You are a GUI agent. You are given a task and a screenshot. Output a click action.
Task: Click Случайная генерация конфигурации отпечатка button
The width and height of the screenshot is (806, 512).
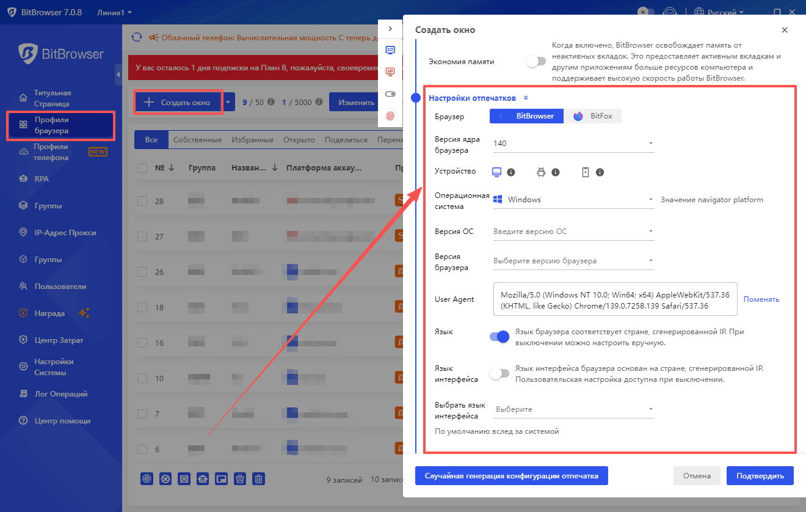click(512, 475)
